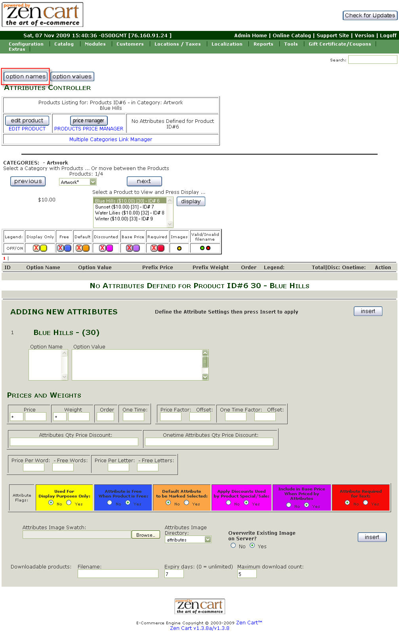The width and height of the screenshot is (399, 641).
Task: Open the Tools menu
Action: (291, 44)
